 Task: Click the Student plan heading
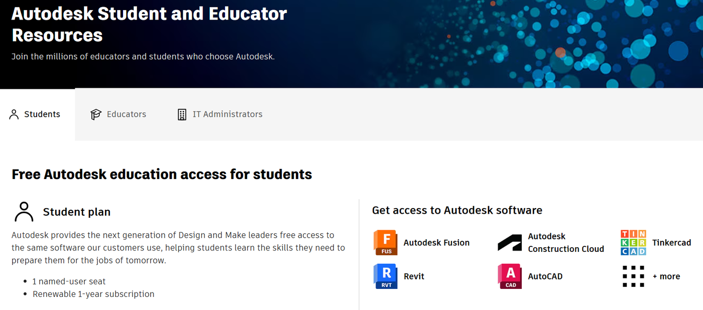click(x=77, y=212)
